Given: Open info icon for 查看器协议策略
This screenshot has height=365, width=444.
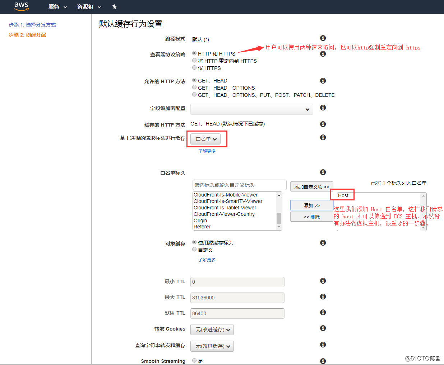Looking at the screenshot, I should (323, 54).
